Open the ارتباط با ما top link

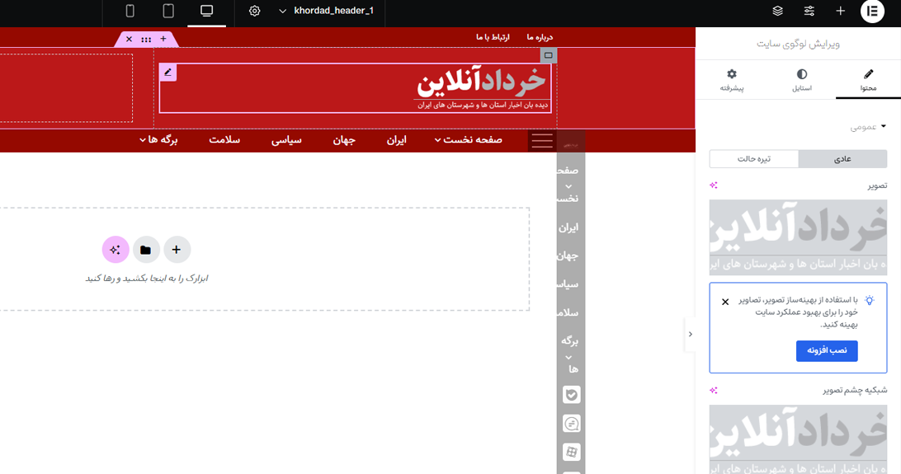click(x=493, y=37)
